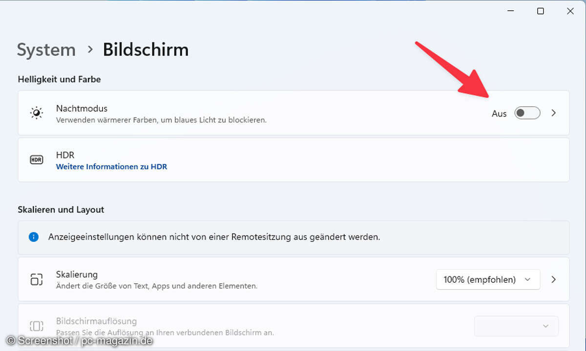Close the Settings window

570,11
